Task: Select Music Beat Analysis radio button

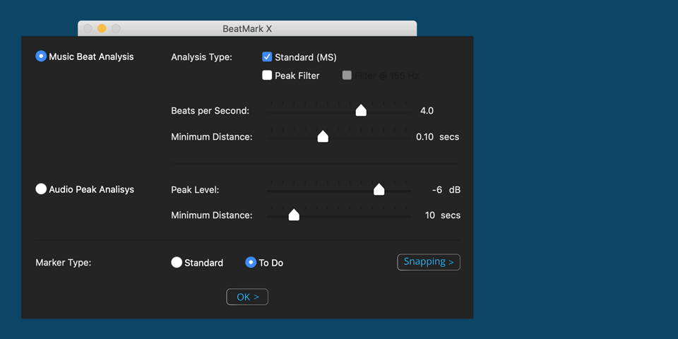Action: click(41, 56)
